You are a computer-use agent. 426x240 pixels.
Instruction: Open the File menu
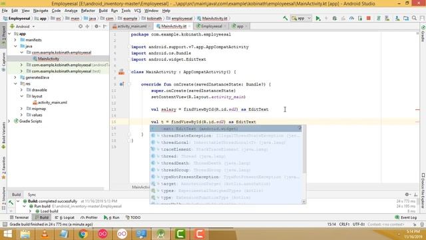click(x=5, y=11)
